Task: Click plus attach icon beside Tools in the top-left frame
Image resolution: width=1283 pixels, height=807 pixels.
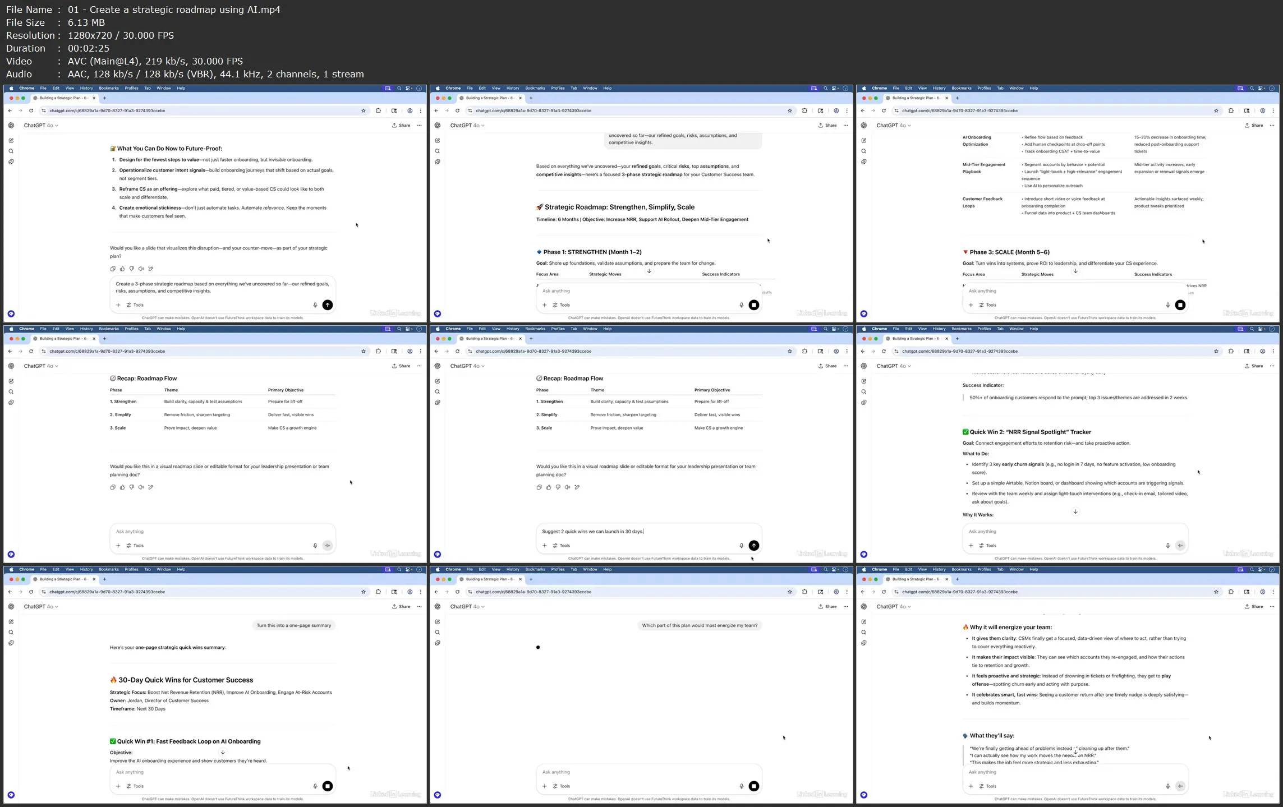Action: tap(118, 305)
